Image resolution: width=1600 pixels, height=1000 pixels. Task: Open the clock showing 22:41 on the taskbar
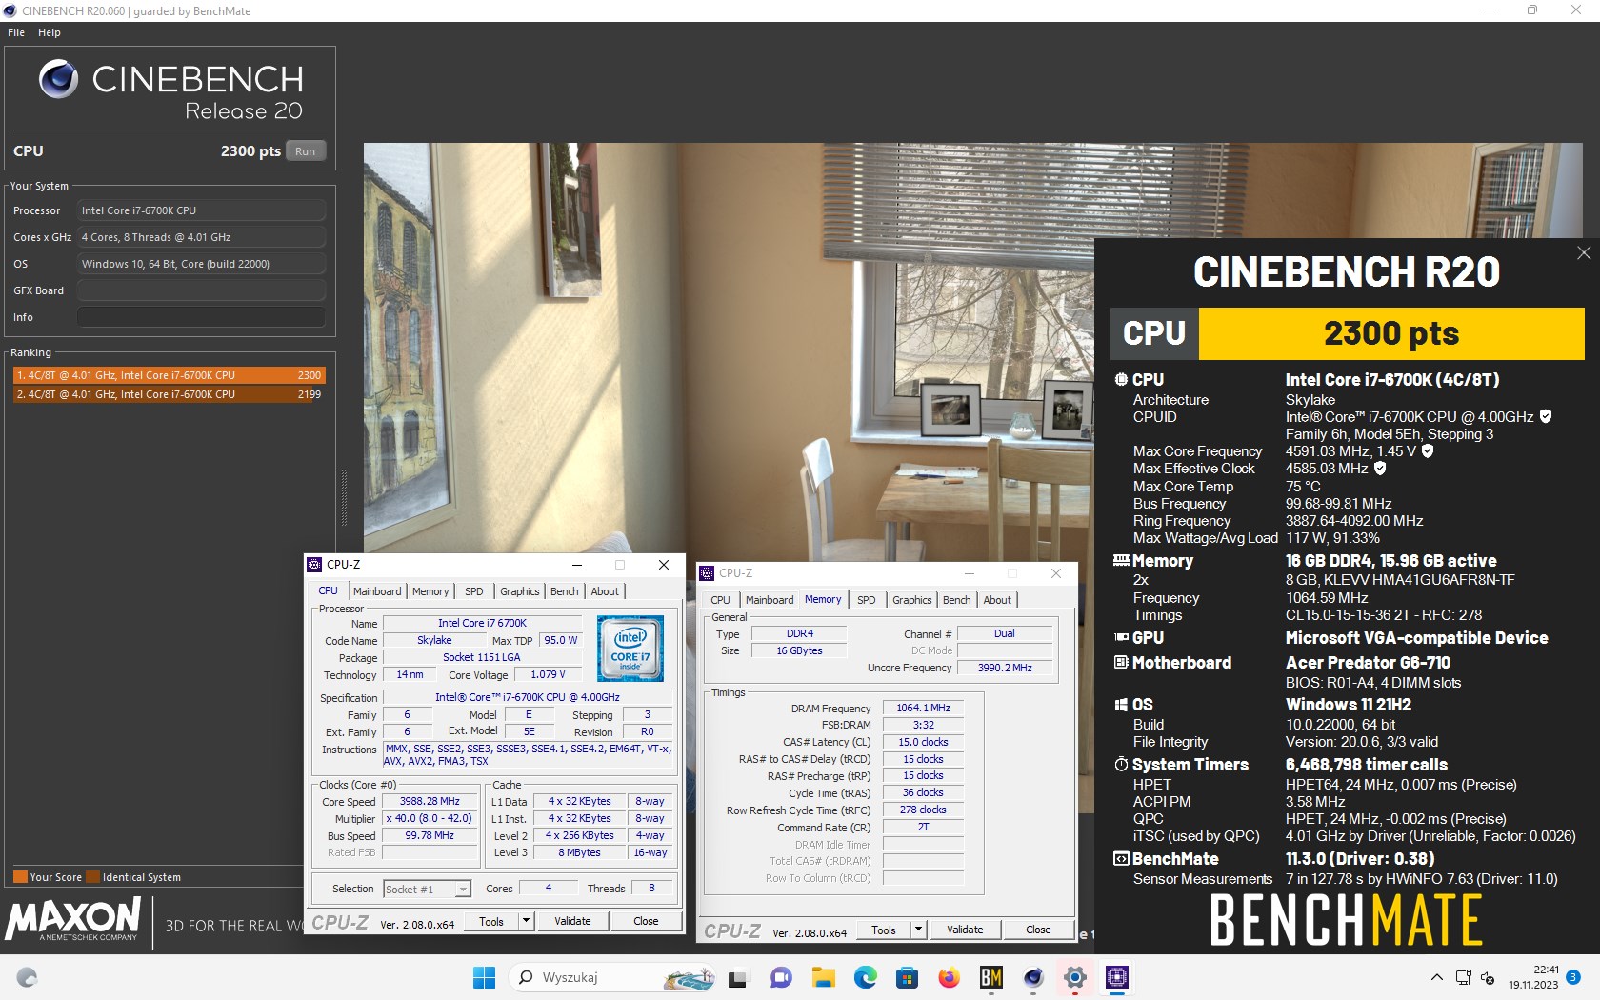point(1533,977)
